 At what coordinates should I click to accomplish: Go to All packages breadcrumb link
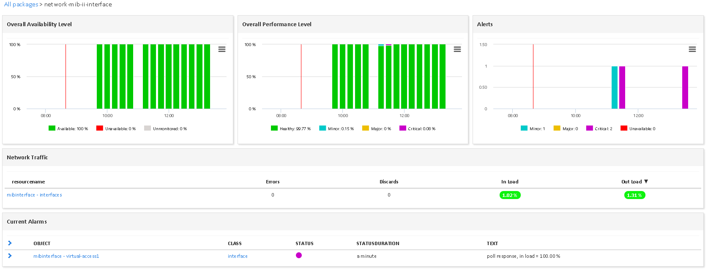[21, 4]
